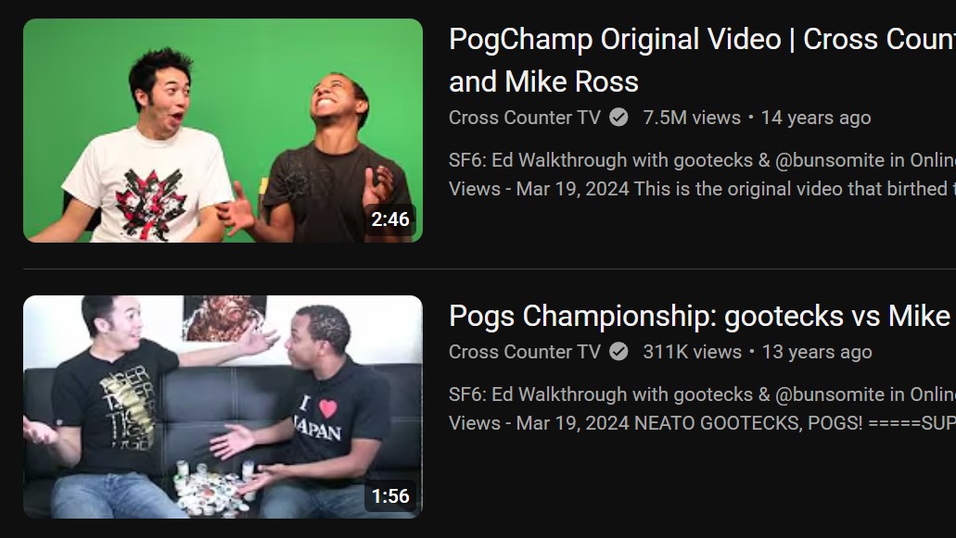This screenshot has width=956, height=538.
Task: Click the divider between the two videos
Action: 490,269
